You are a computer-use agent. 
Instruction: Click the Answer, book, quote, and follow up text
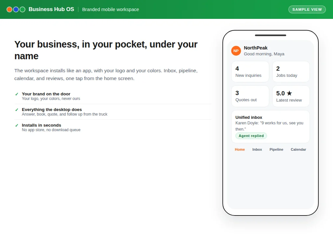pyautogui.click(x=65, y=114)
